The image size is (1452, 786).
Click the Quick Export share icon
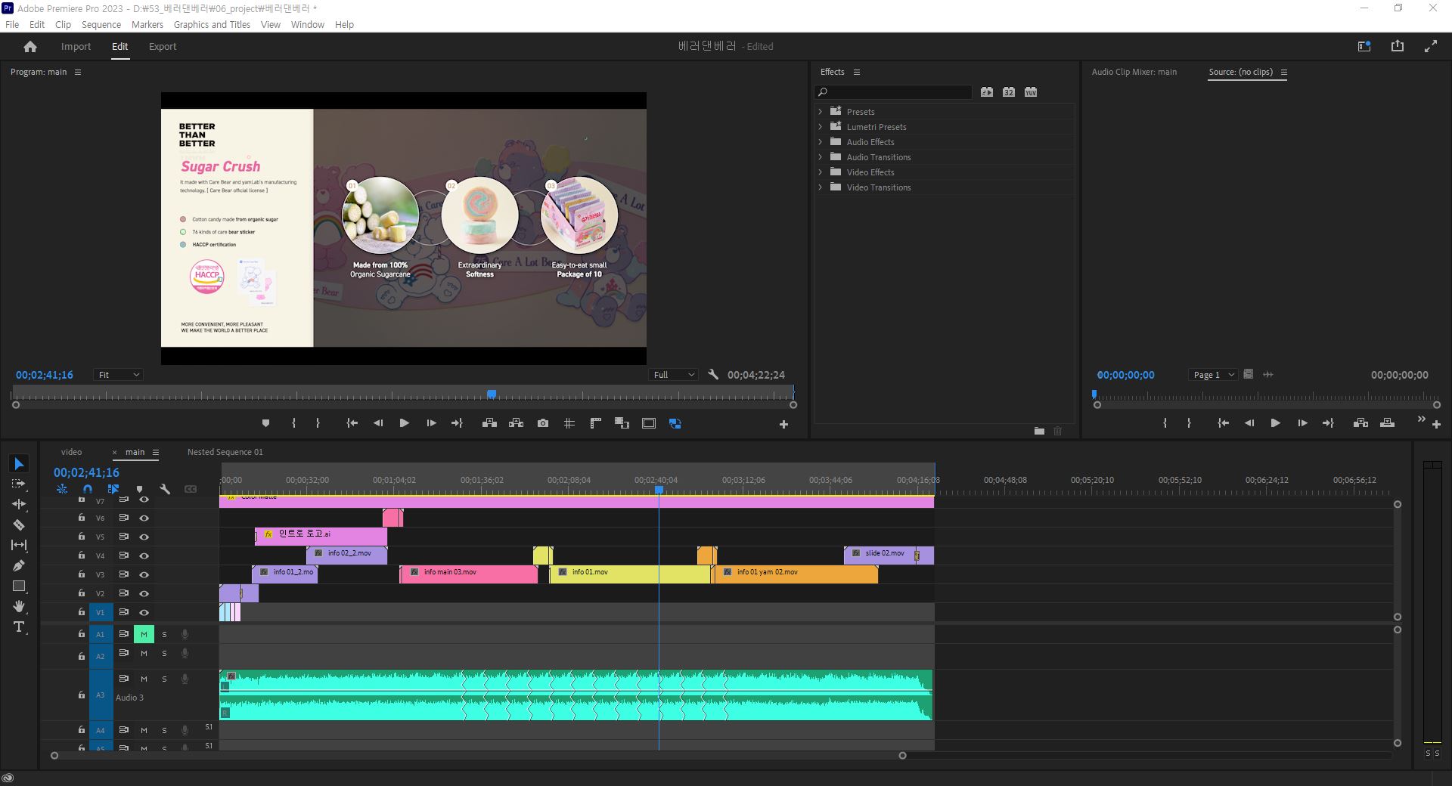(x=1397, y=46)
